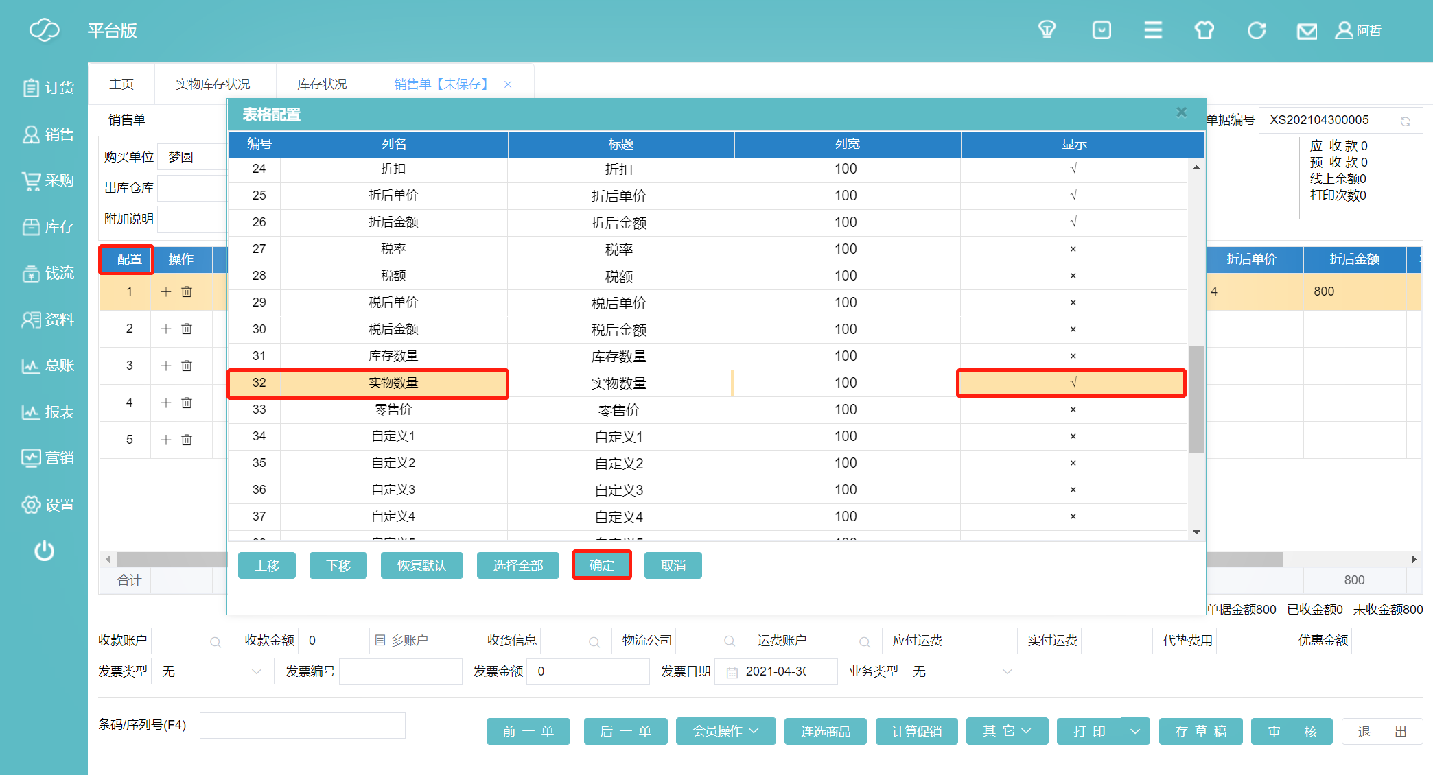Image resolution: width=1433 pixels, height=775 pixels.
Task: Open 报表 in the left sidebar
Action: [48, 412]
